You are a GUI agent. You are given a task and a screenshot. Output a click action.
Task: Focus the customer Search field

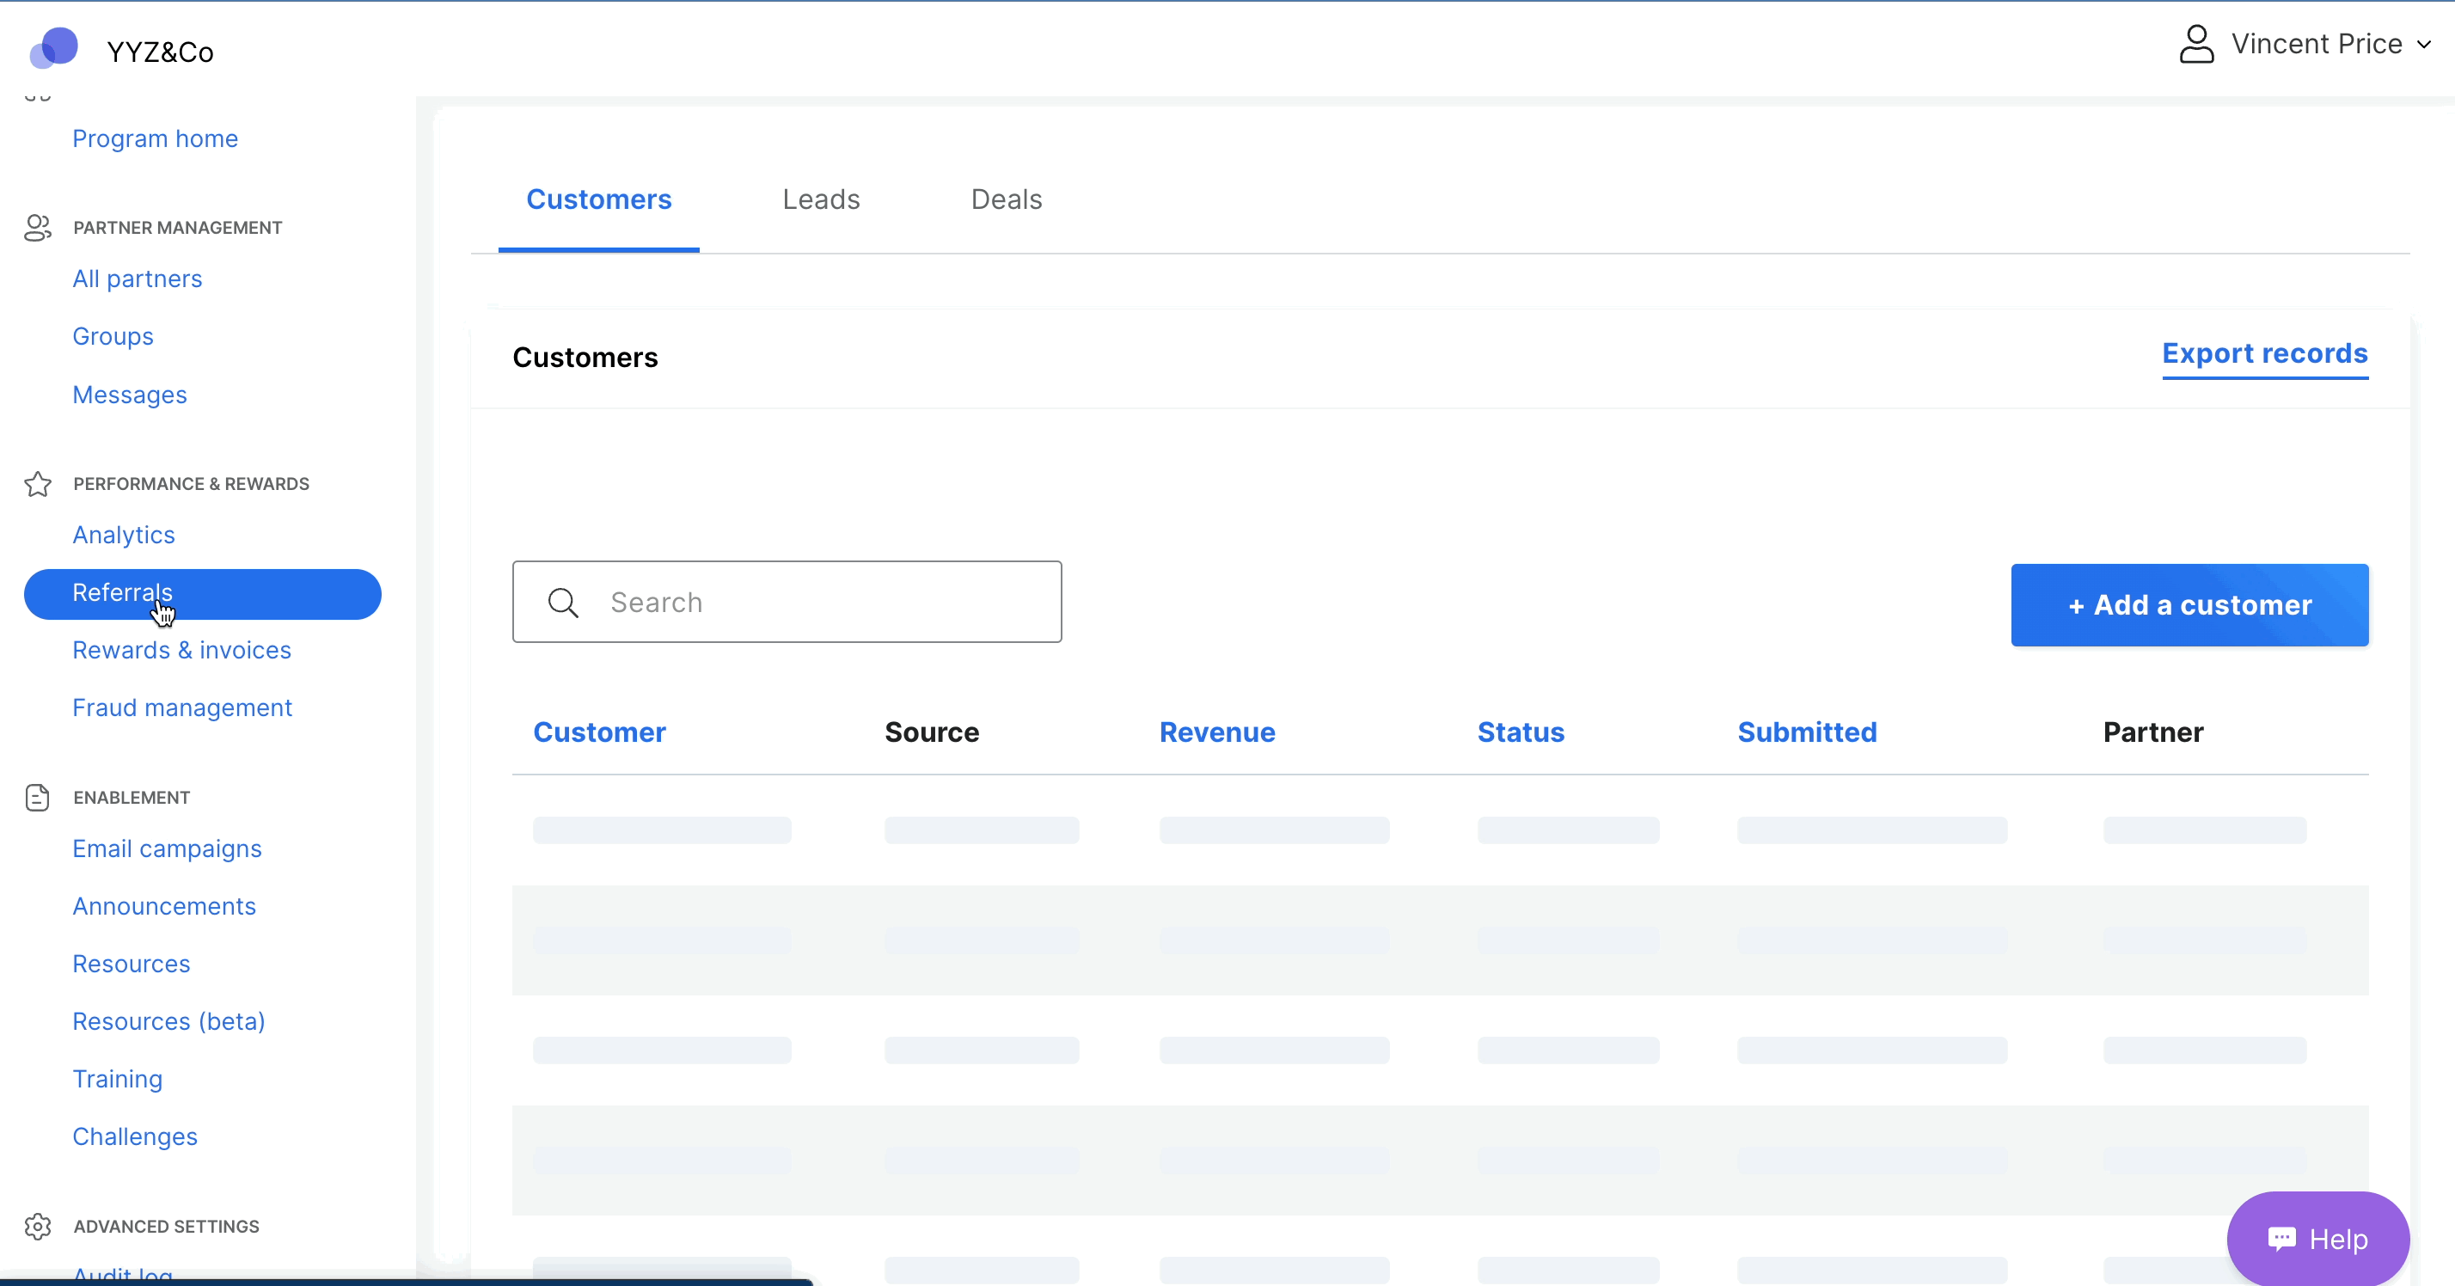(x=787, y=603)
